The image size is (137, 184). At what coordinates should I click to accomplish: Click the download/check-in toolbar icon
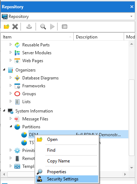click(29, 27)
